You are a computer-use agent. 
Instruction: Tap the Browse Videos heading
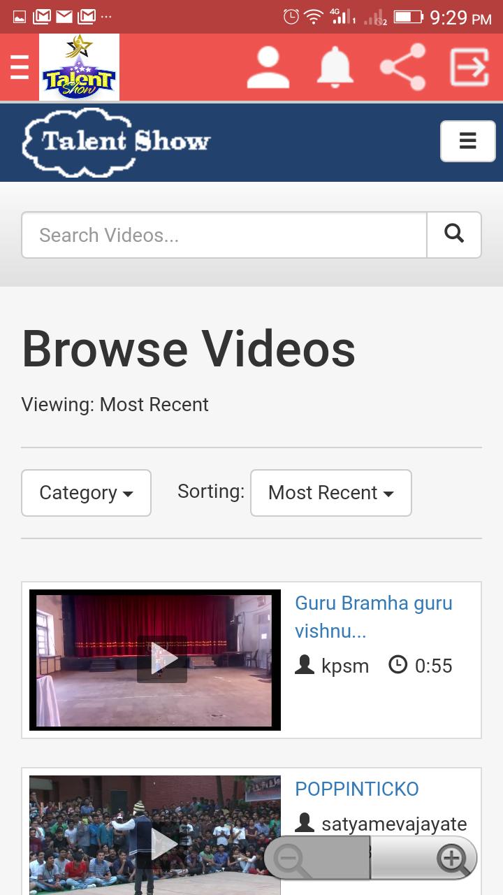pyautogui.click(x=189, y=348)
